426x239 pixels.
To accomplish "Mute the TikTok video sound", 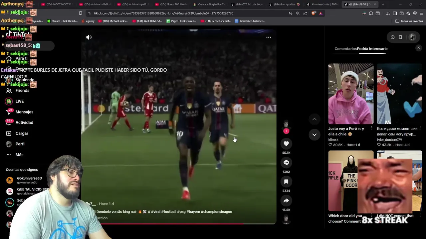I will (x=89, y=37).
